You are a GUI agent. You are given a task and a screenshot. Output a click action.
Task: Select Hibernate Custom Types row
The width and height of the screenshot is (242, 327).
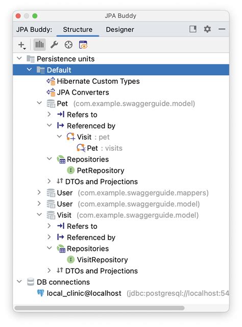pos(121,81)
